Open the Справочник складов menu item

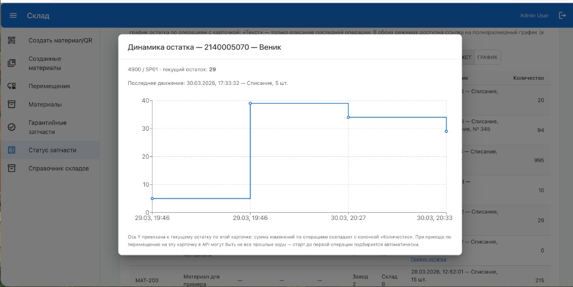pyautogui.click(x=58, y=168)
